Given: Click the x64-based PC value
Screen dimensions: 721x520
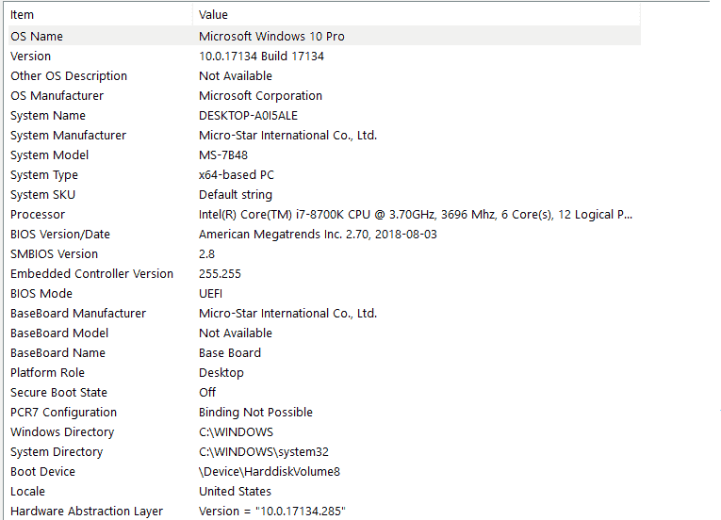Looking at the screenshot, I should [x=237, y=174].
